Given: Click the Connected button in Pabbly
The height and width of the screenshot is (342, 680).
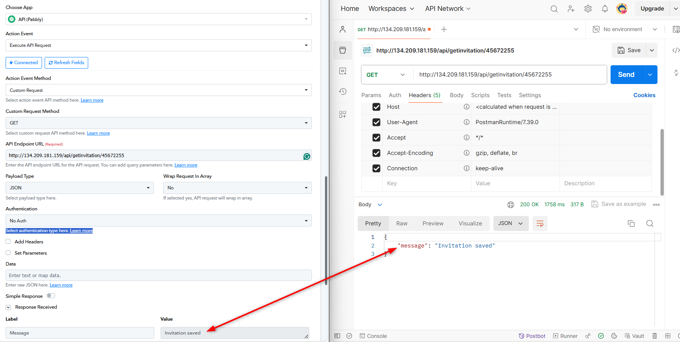Looking at the screenshot, I should pos(24,63).
